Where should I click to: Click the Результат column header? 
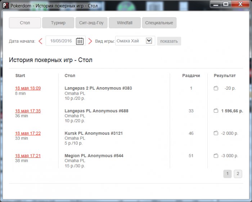tap(225, 76)
